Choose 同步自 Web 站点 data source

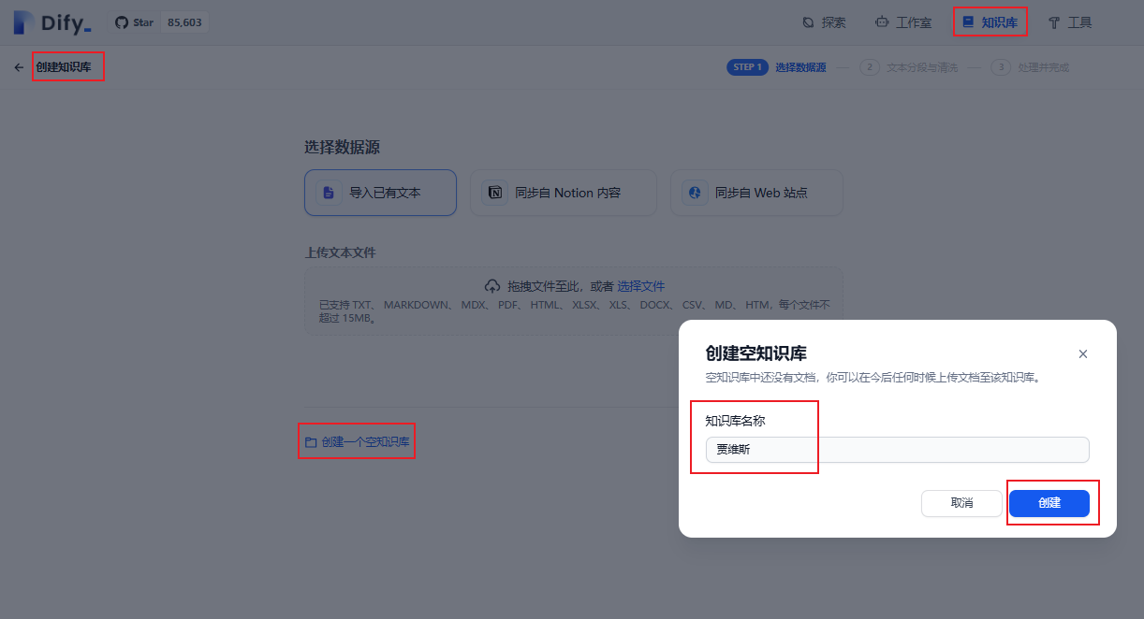coord(756,193)
